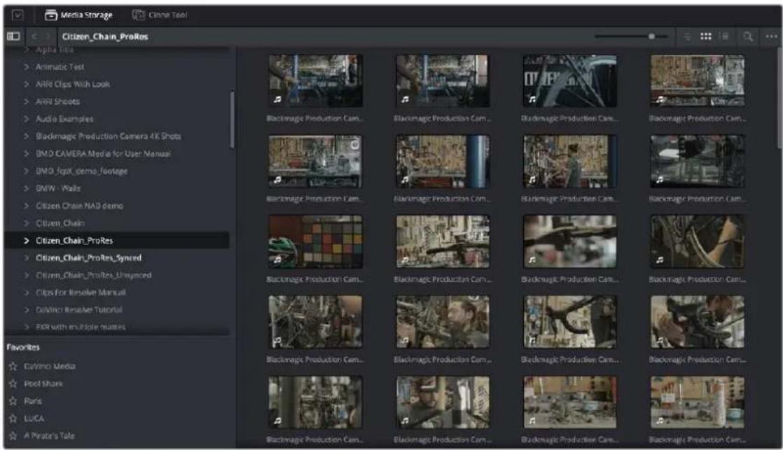Expand the BMW - Waltz folder chevron
Screen dimensions: 783x450
tap(27, 188)
